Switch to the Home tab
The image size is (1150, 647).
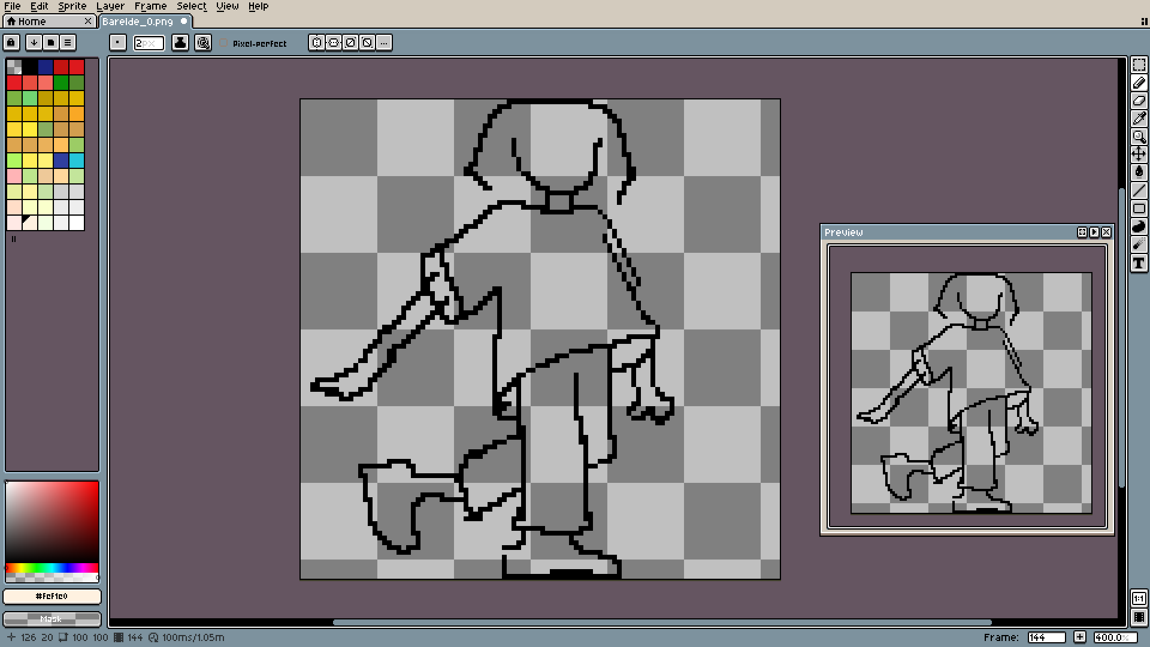[32, 22]
